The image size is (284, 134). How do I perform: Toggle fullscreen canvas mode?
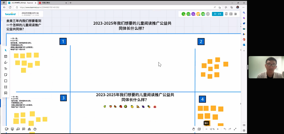coord(235,129)
